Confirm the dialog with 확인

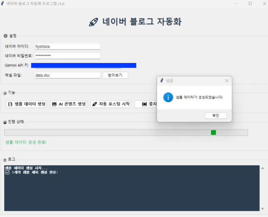tap(216, 116)
